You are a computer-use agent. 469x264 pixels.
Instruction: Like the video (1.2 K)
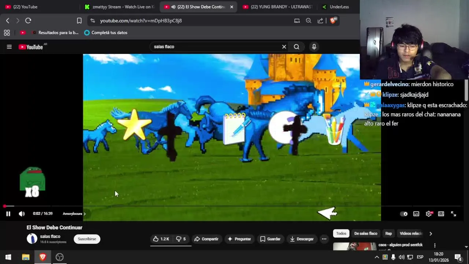(x=161, y=239)
